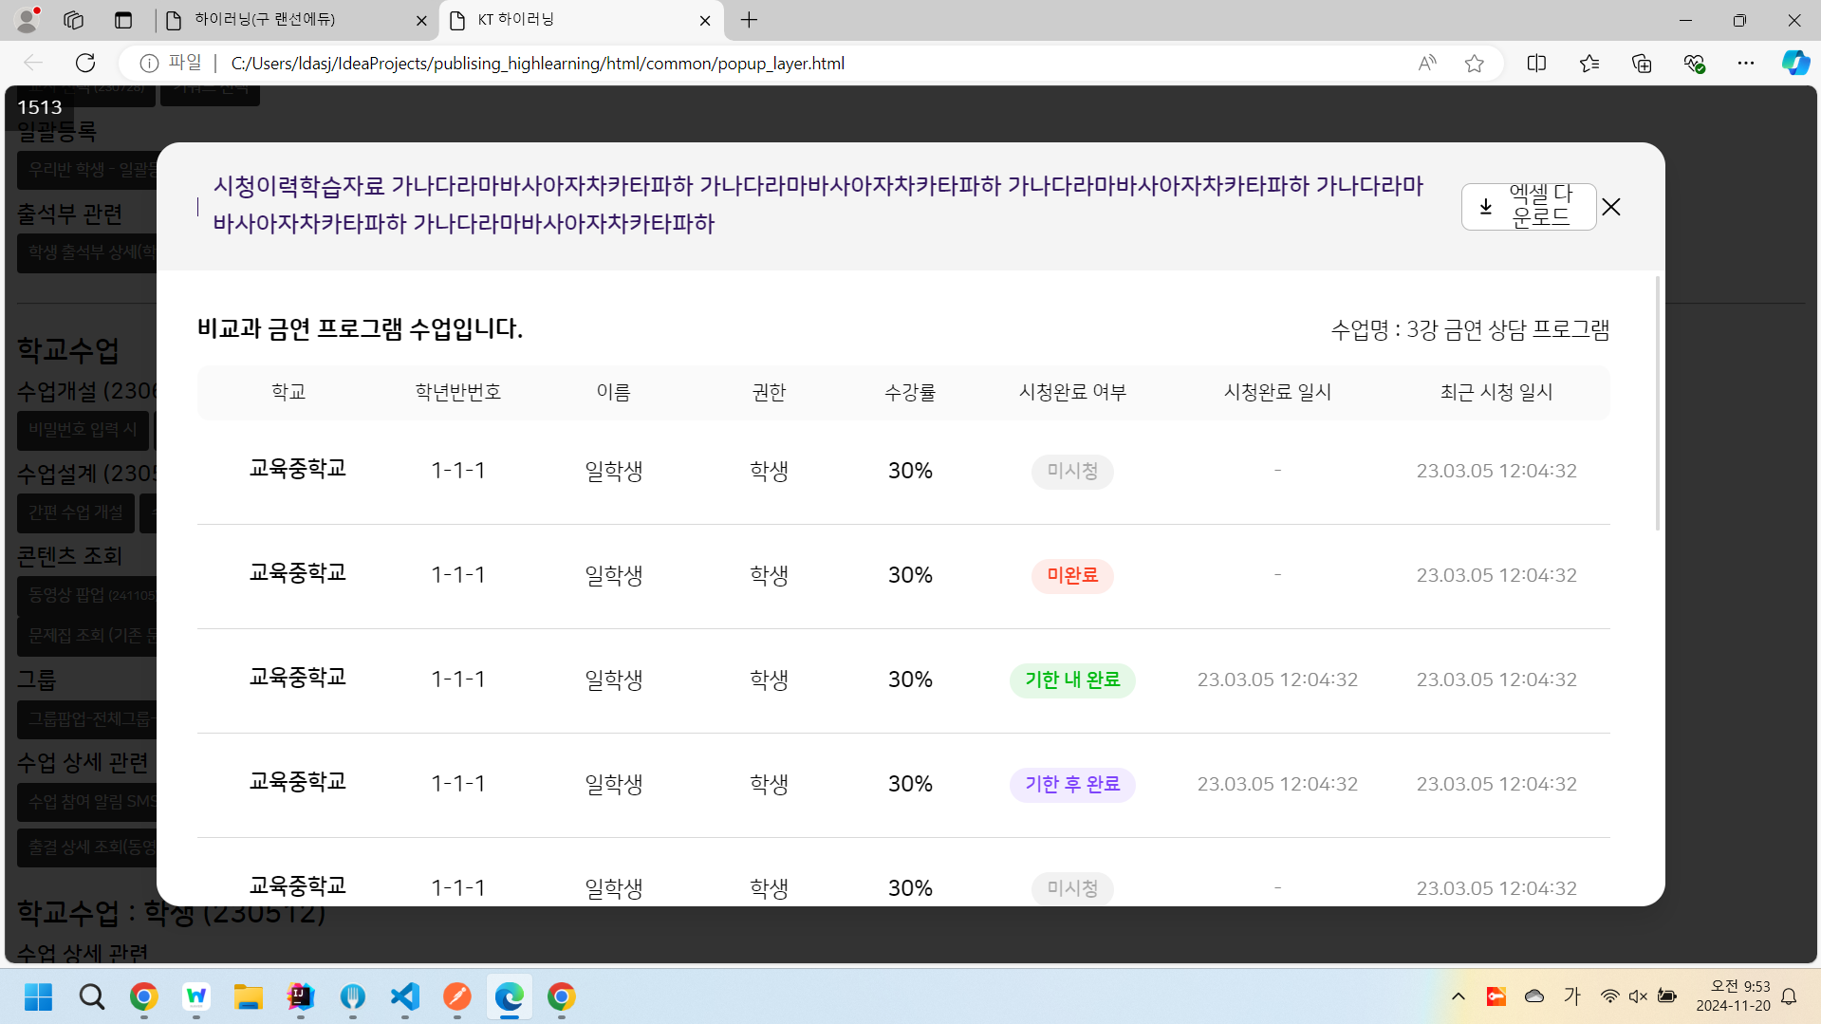Open browser Settings and more menu
Screen dimensions: 1821x1024
click(1746, 64)
